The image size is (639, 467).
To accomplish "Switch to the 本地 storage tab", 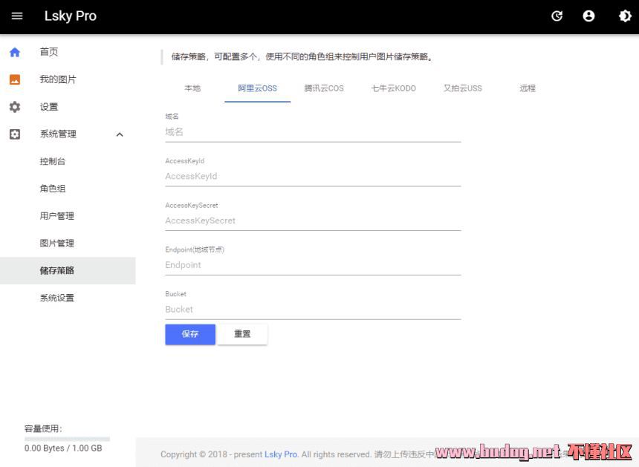I will point(192,88).
